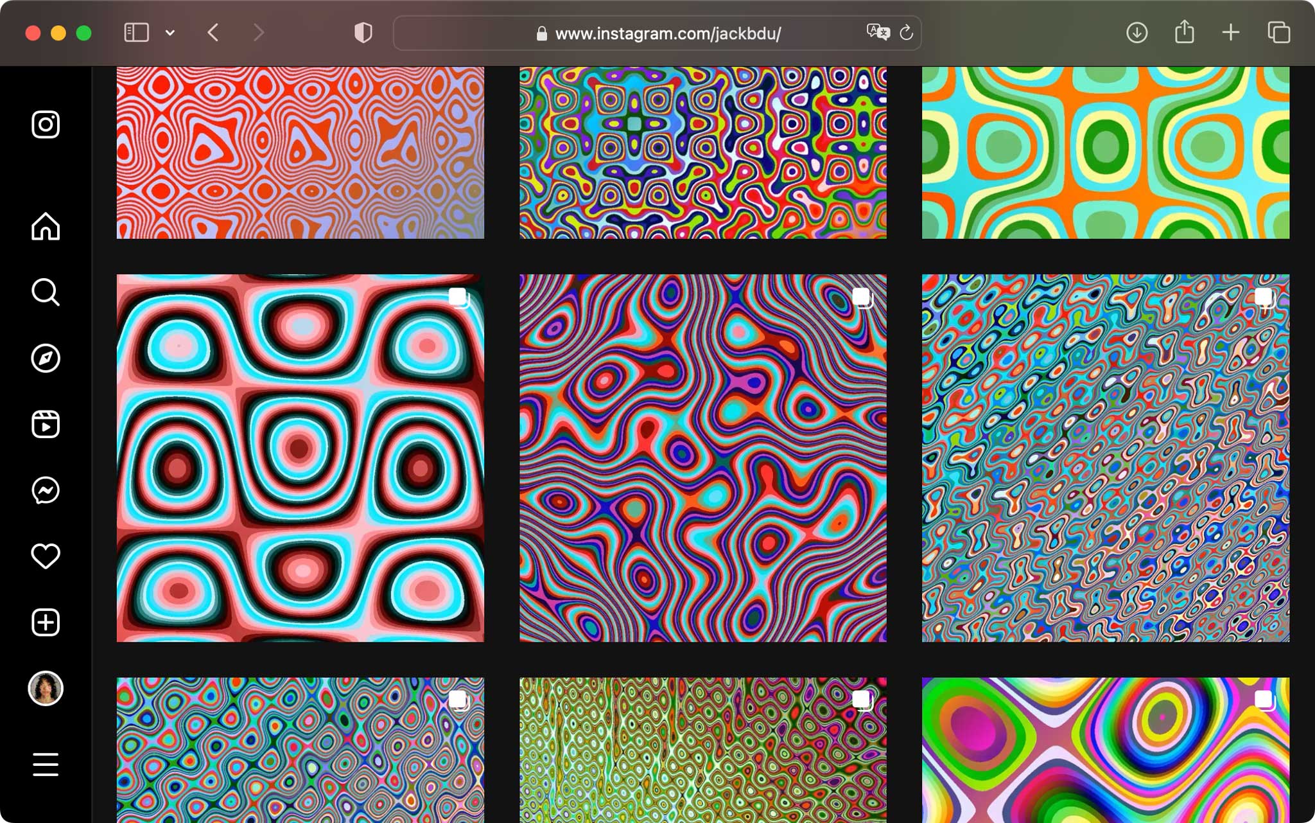This screenshot has height=823, width=1315.
Task: Toggle the Safari sidebar panel
Action: click(135, 31)
